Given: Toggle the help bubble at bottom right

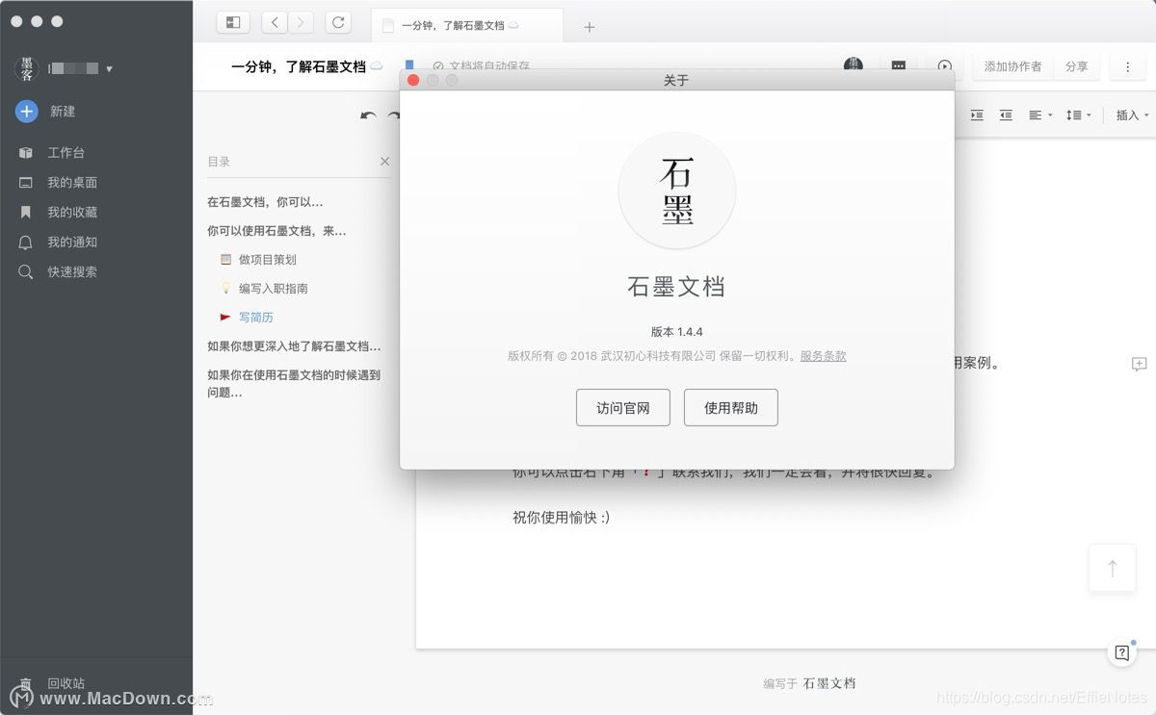Looking at the screenshot, I should coord(1121,651).
